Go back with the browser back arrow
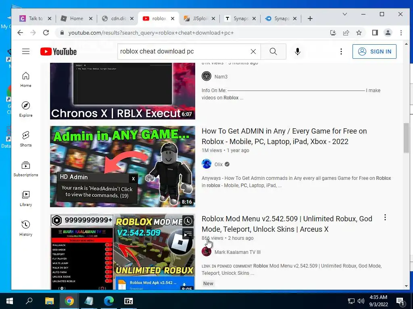Image resolution: width=413 pixels, height=309 pixels. [20, 33]
